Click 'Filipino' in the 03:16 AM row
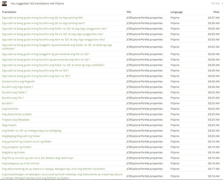 pos(175,176)
